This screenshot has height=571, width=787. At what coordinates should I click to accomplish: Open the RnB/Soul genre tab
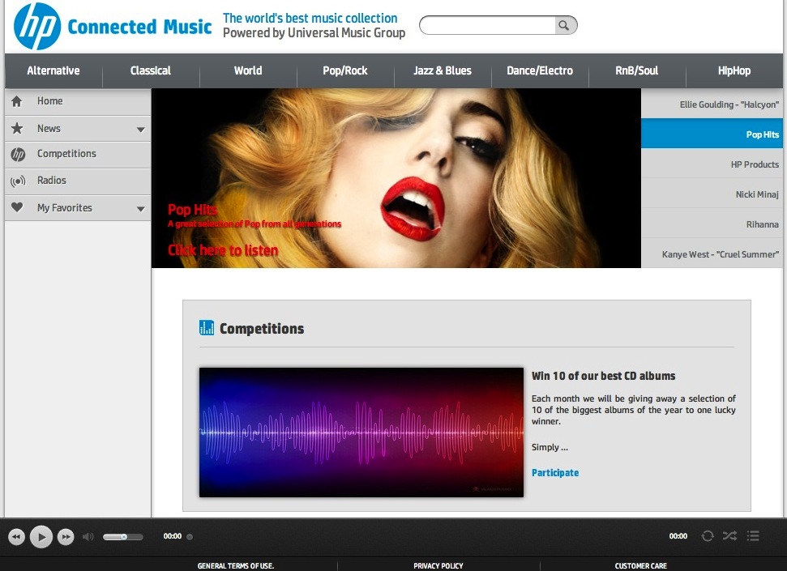[x=637, y=70]
